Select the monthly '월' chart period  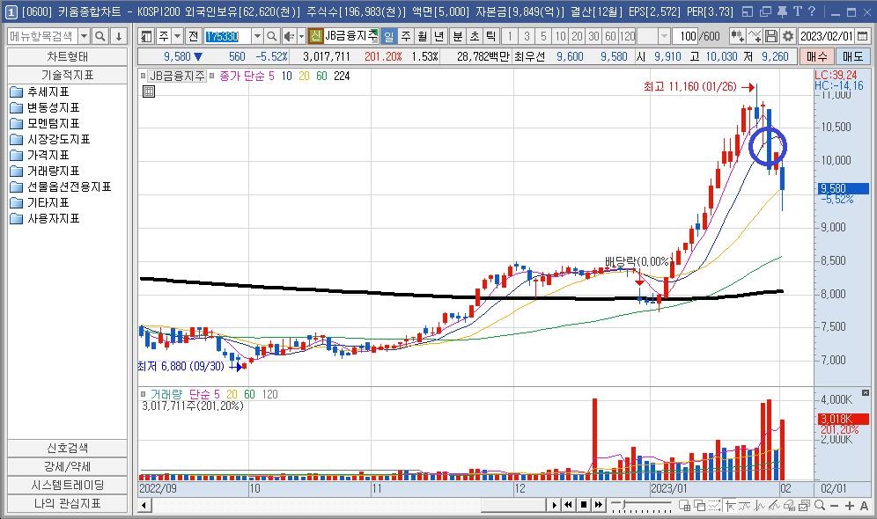(x=423, y=36)
